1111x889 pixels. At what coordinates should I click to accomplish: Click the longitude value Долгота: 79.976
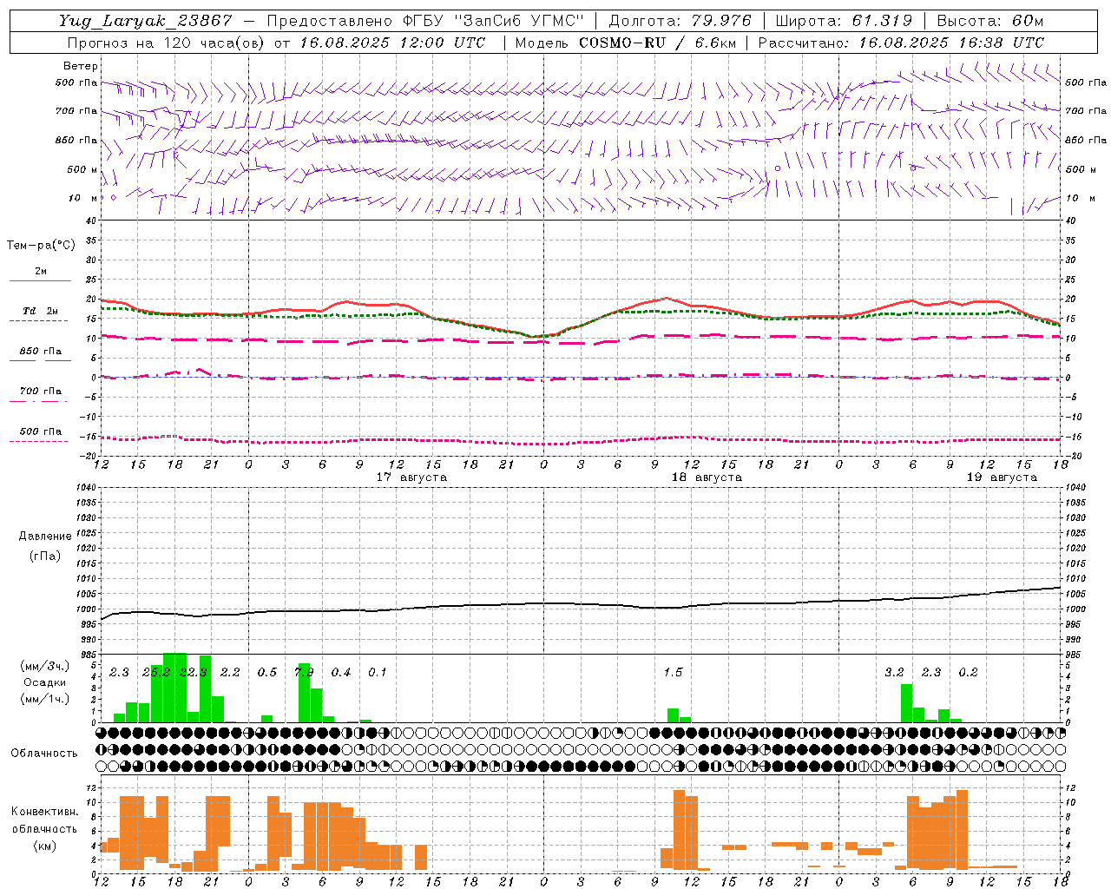680,21
